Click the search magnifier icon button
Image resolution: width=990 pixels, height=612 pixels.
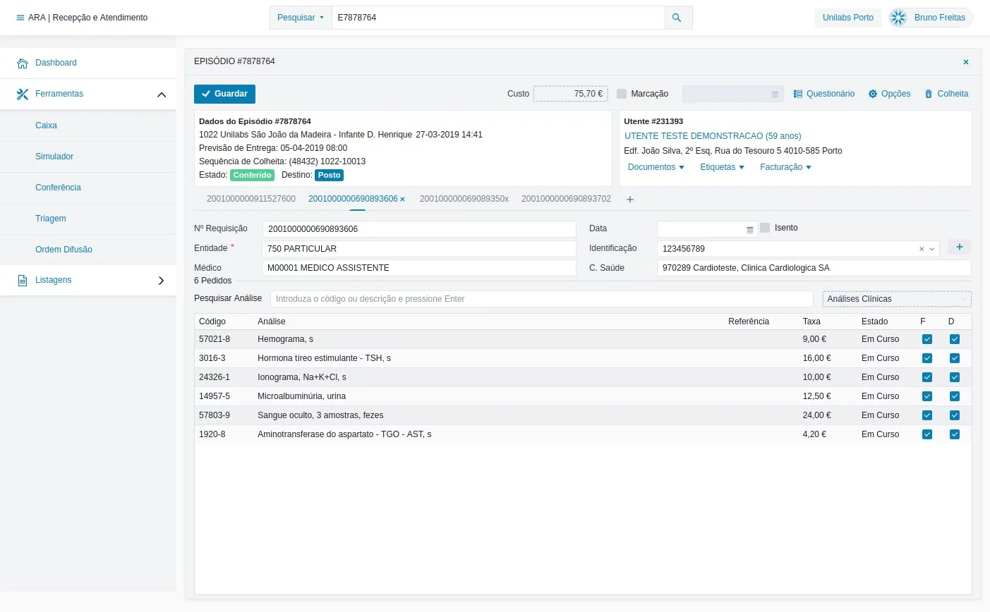[x=677, y=18]
